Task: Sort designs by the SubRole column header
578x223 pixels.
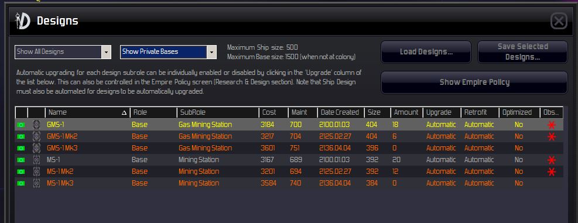Action: [x=218, y=112]
